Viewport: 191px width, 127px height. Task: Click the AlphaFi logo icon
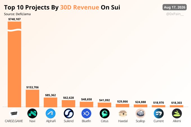[x=51, y=113]
